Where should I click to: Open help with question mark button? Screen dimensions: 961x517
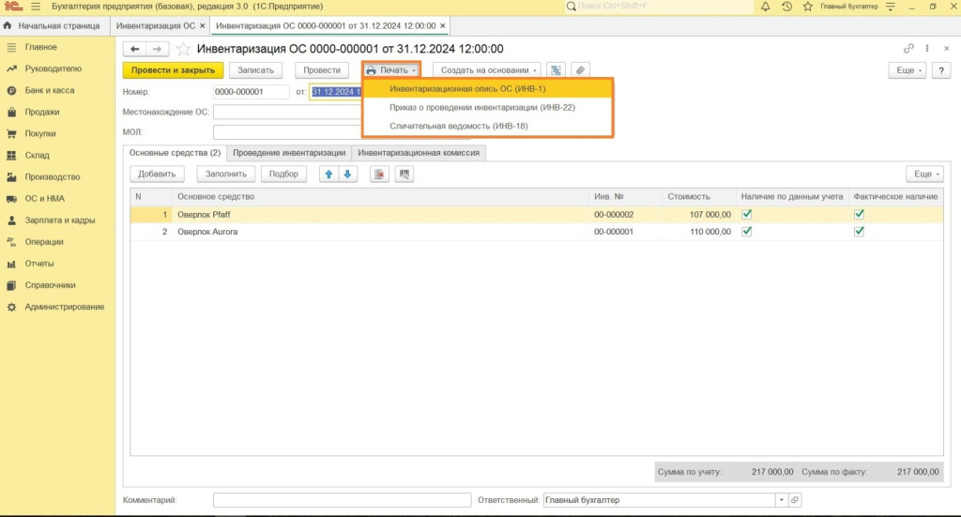pyautogui.click(x=940, y=70)
